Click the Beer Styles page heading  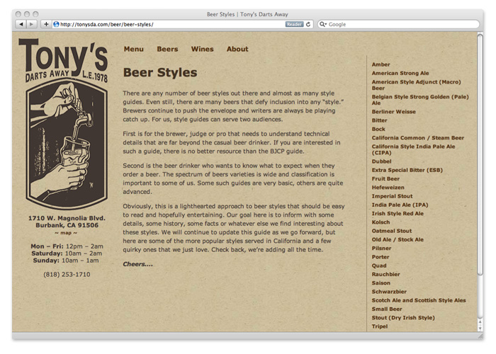[x=160, y=73]
